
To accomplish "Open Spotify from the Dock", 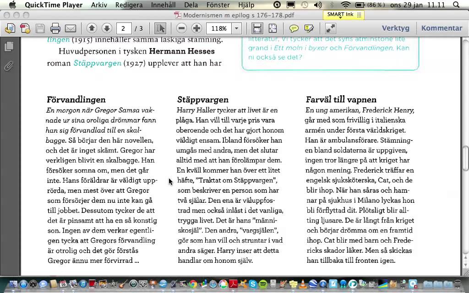I will click(263, 284).
